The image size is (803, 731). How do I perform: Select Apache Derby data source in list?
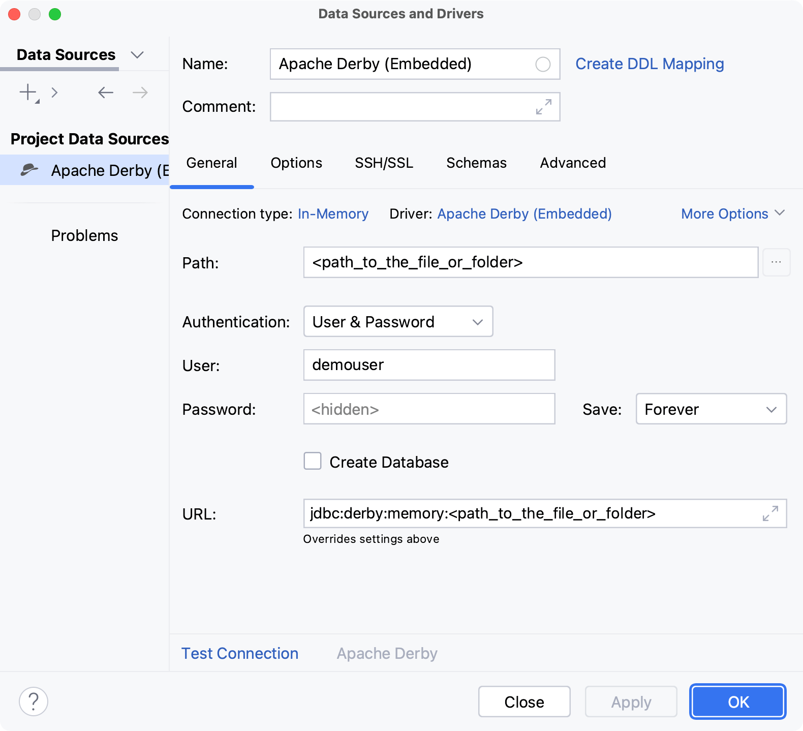tap(91, 170)
